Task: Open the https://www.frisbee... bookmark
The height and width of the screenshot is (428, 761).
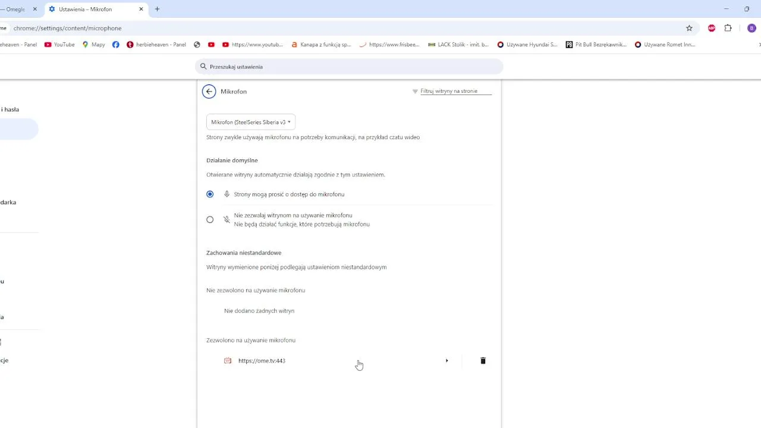Action: [x=389, y=45]
